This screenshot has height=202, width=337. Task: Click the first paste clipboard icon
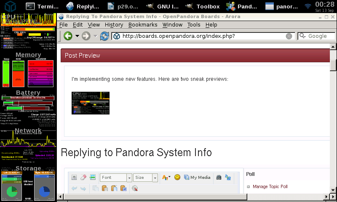tap(104, 189)
